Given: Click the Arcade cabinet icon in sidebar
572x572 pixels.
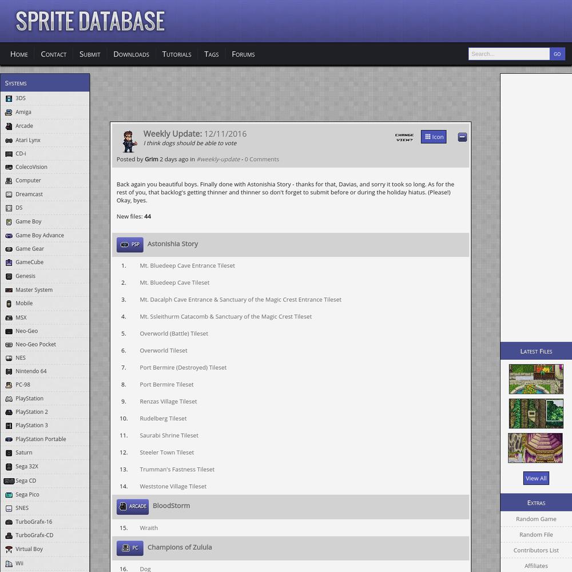Looking at the screenshot, I should (x=9, y=126).
